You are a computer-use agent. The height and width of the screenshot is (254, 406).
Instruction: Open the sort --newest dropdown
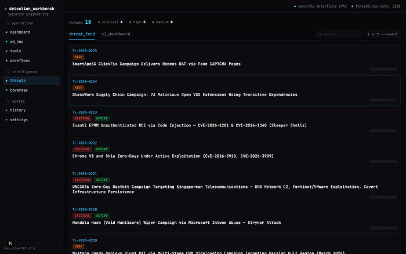(382, 34)
